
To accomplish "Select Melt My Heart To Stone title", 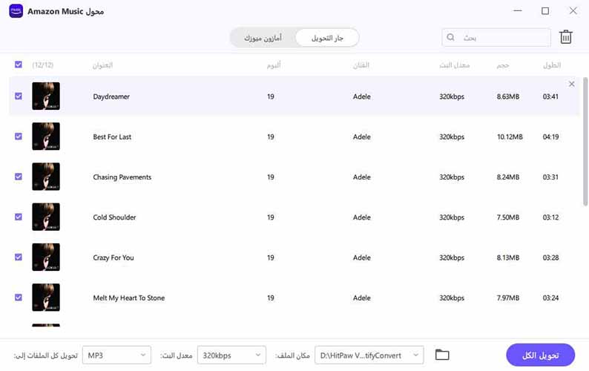I will coord(128,298).
